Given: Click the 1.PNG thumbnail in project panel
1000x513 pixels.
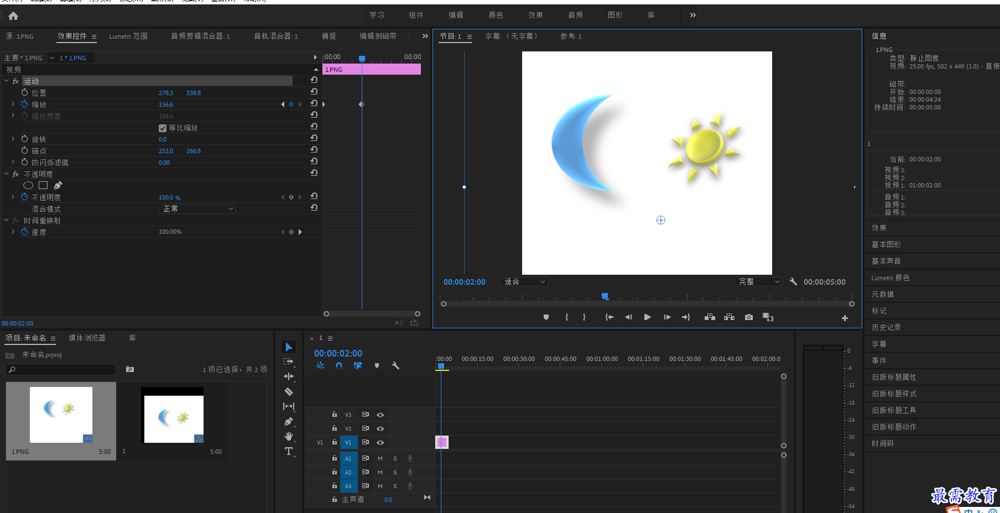Looking at the screenshot, I should 61,415.
